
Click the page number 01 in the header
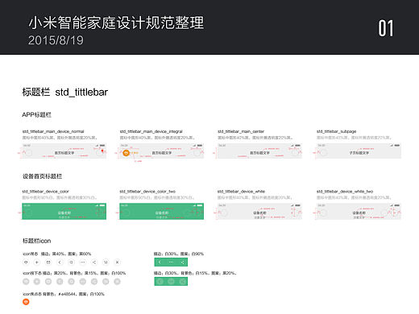click(386, 28)
